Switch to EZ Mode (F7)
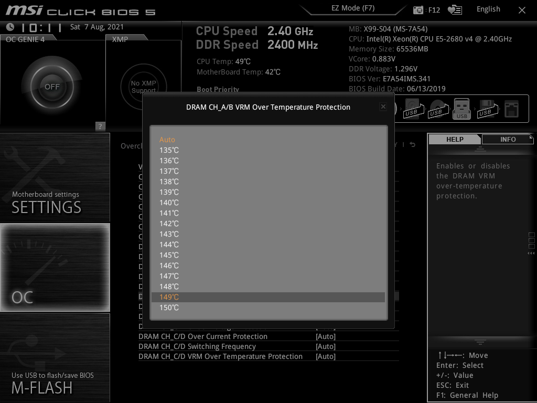The height and width of the screenshot is (403, 537). click(353, 8)
